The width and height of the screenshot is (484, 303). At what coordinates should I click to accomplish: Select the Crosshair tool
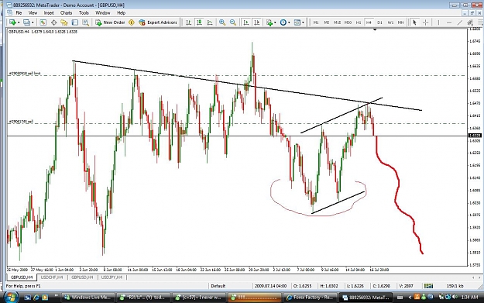click(x=425, y=22)
